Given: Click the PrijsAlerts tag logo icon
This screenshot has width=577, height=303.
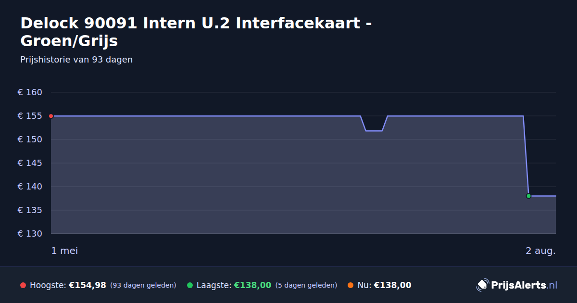Looking at the screenshot, I should pyautogui.click(x=482, y=285).
